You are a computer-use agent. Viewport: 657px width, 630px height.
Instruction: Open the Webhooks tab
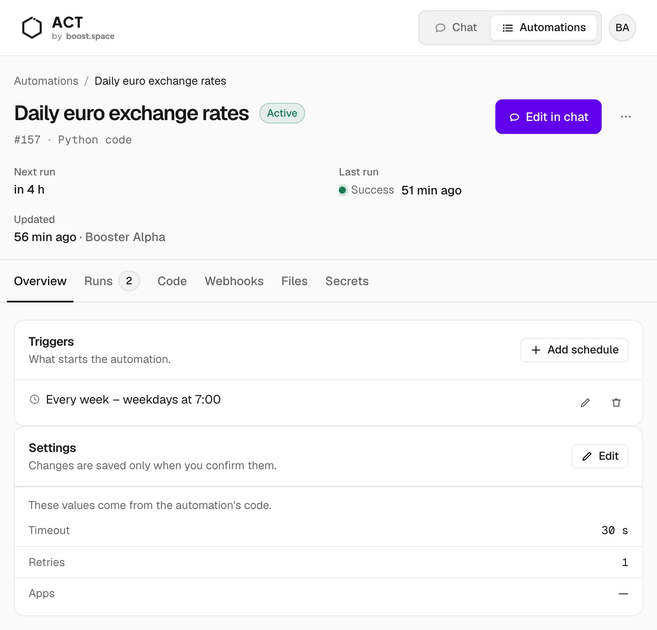coord(234,281)
